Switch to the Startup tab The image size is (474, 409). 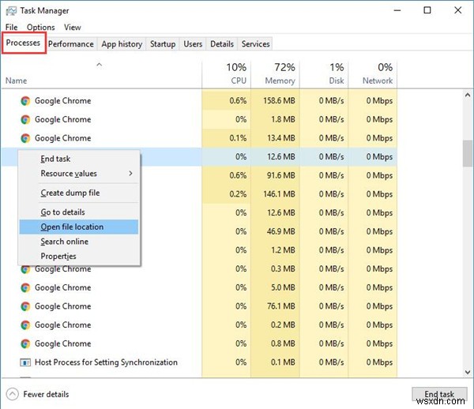(163, 44)
